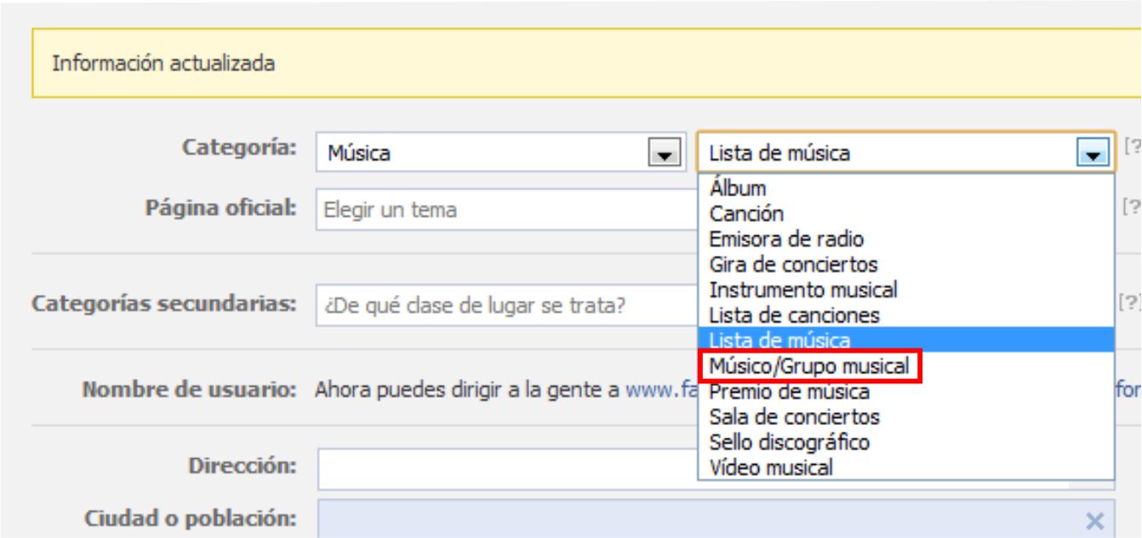Viewport: 1142px width, 538px height.
Task: Choose Lista de canciones option
Action: click(782, 315)
